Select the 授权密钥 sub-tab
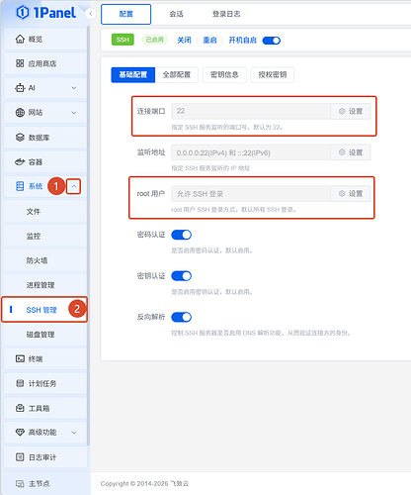 point(273,75)
